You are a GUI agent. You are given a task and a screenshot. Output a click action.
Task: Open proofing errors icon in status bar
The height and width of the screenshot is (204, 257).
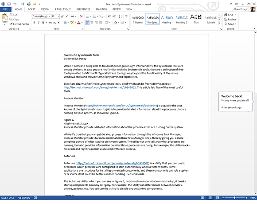point(35,198)
